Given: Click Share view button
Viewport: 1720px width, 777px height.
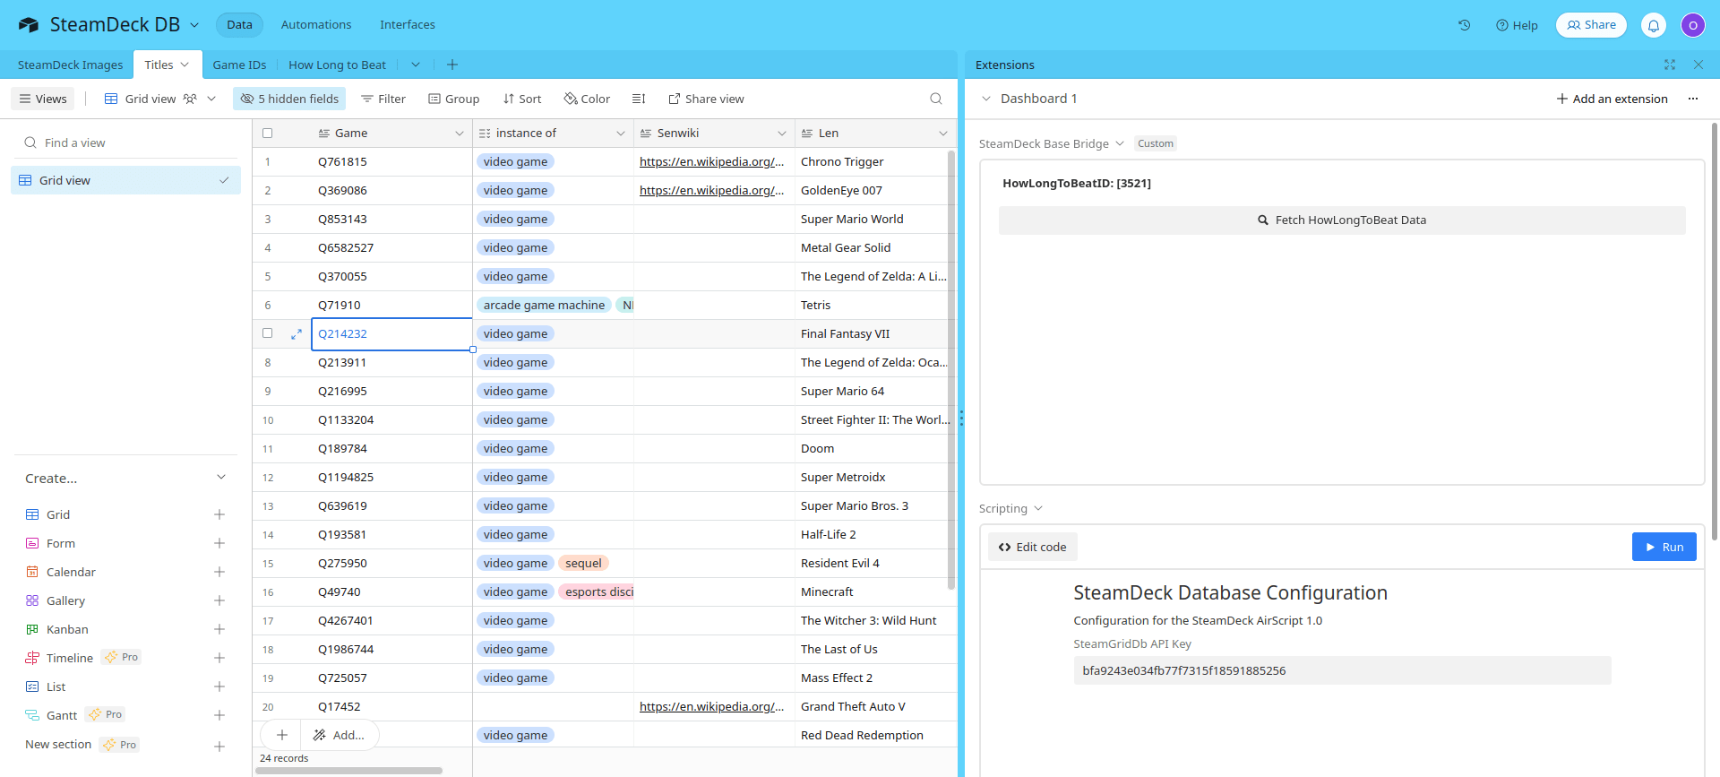Looking at the screenshot, I should point(706,99).
